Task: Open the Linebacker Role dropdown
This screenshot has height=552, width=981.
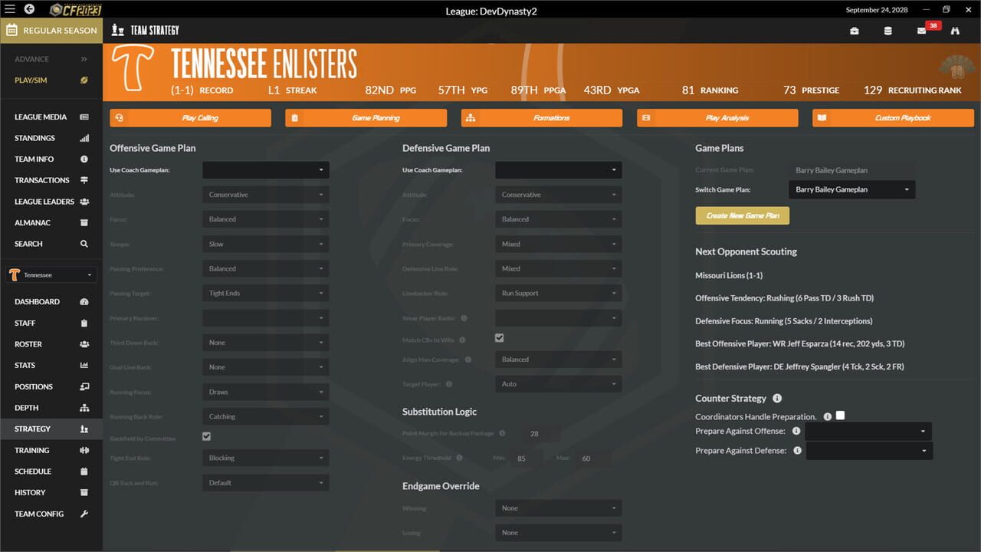Action: (558, 293)
